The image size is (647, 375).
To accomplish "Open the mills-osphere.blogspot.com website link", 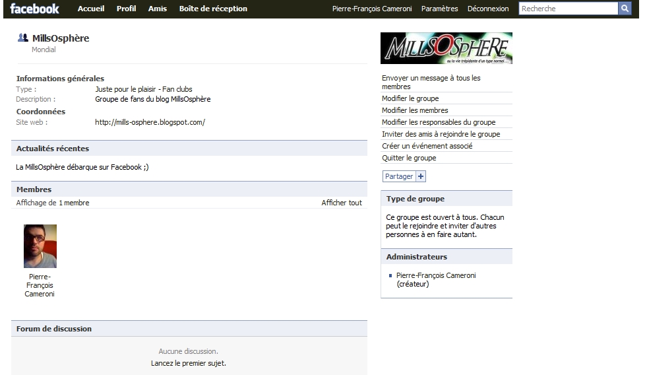I will [x=150, y=122].
